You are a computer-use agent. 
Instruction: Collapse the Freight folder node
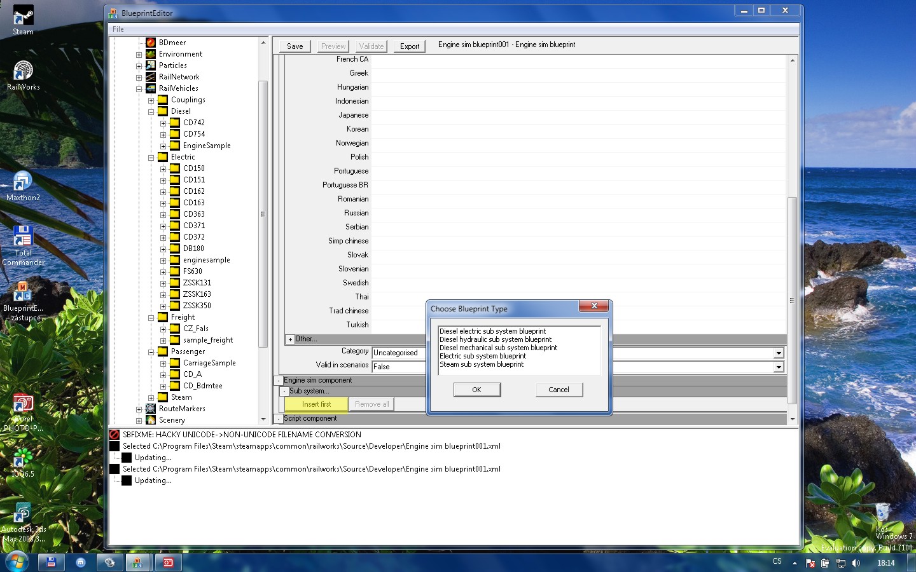click(x=151, y=318)
